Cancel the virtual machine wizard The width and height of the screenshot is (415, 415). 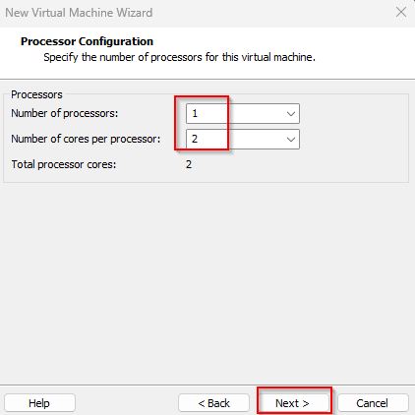(x=373, y=403)
